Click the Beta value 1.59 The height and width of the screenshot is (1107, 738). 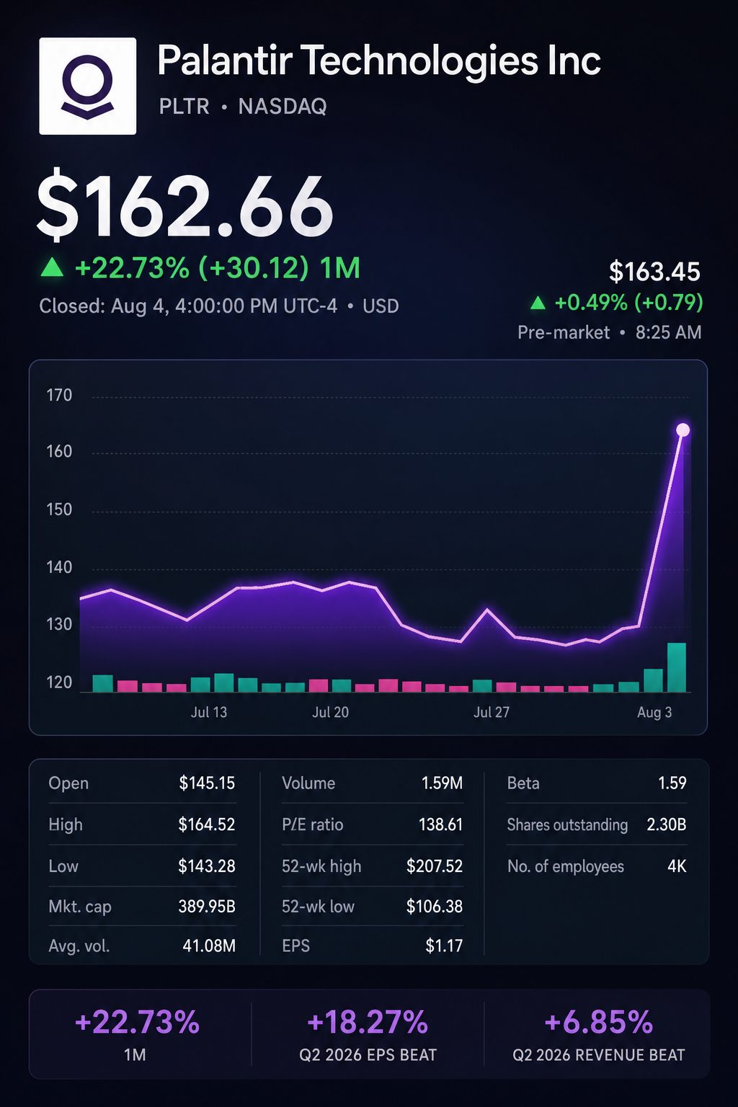pos(672,783)
